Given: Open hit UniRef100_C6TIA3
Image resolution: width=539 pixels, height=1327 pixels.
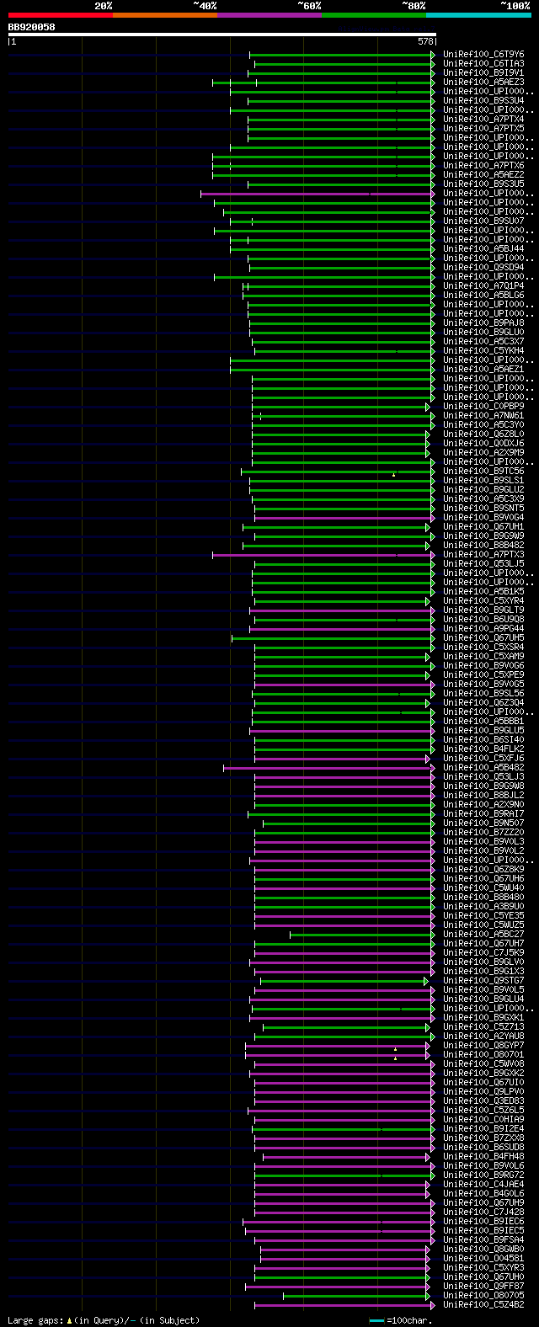Looking at the screenshot, I should (484, 64).
